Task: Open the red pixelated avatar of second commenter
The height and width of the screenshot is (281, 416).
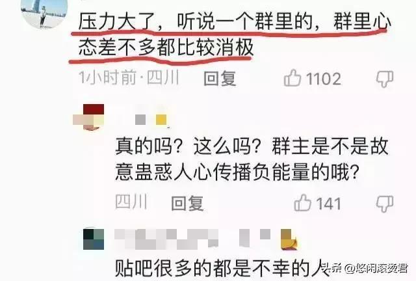Action: click(x=89, y=117)
